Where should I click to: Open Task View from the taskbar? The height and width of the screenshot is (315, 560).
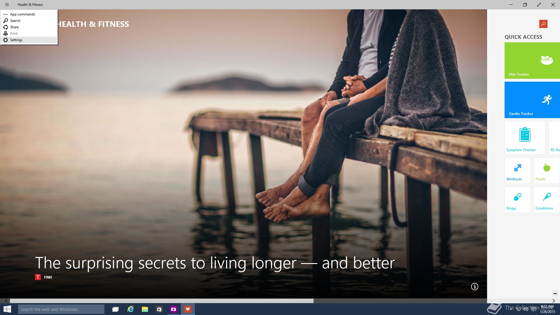(116, 309)
